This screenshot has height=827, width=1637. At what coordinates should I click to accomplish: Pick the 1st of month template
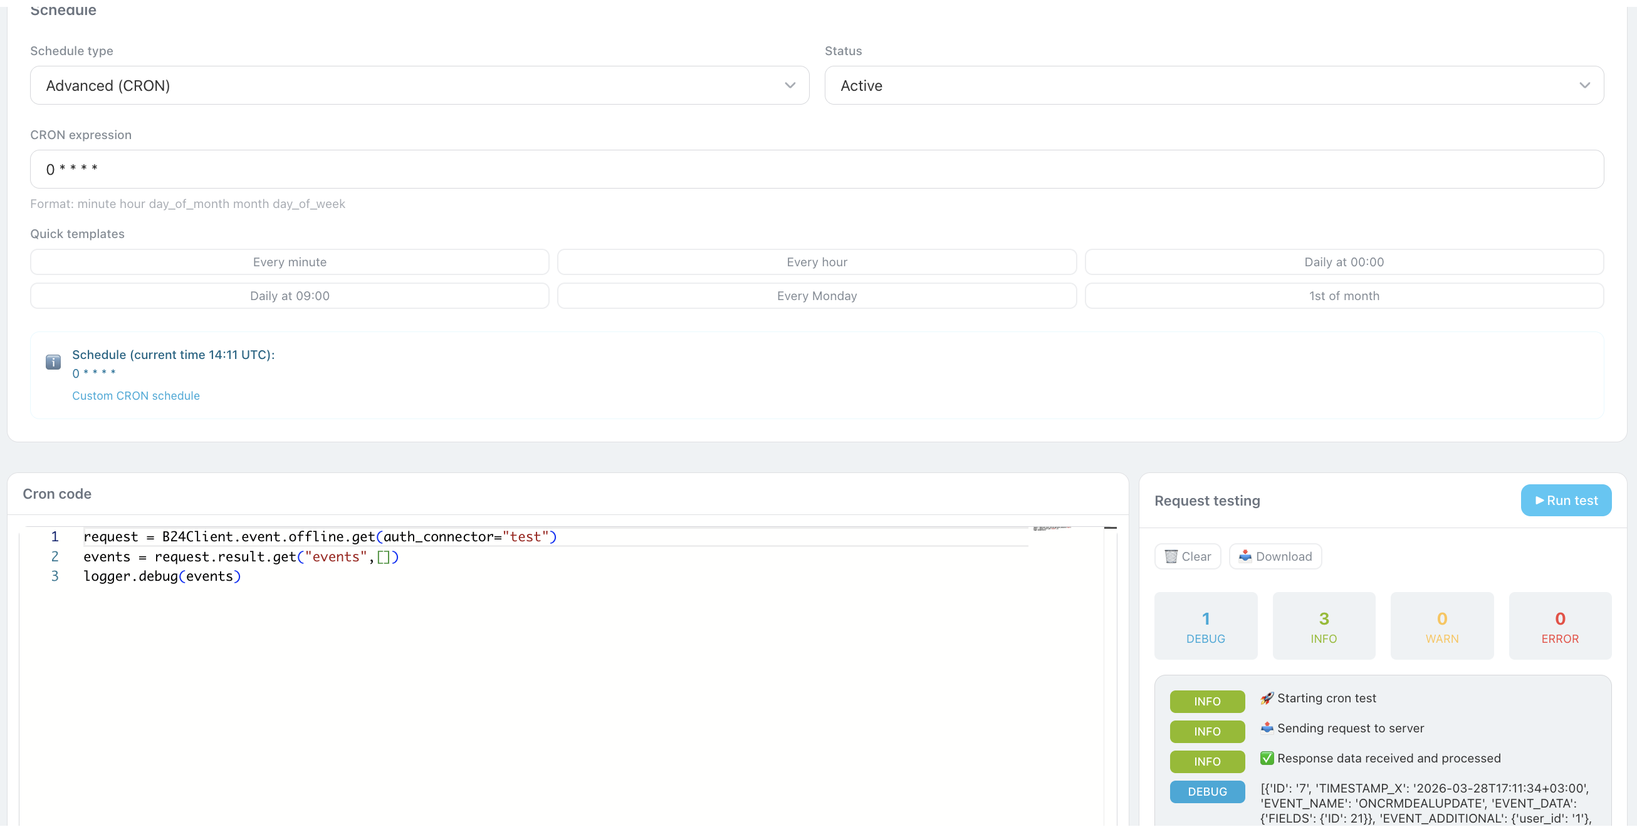[1344, 295]
